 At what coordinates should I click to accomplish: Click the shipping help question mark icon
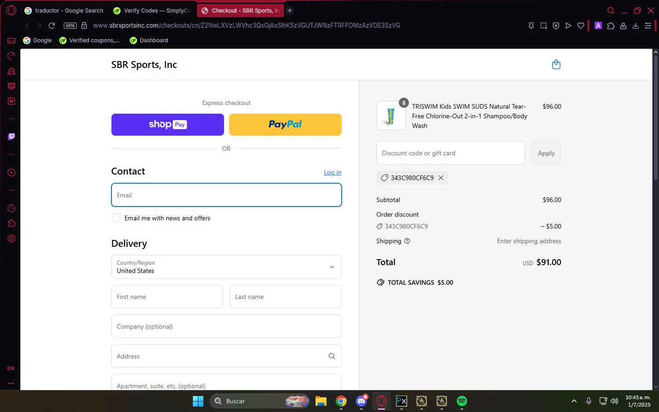(407, 241)
